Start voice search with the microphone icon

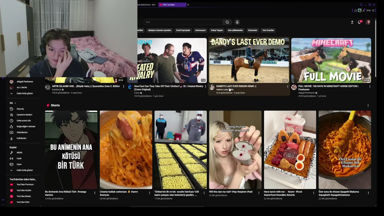click(237, 22)
